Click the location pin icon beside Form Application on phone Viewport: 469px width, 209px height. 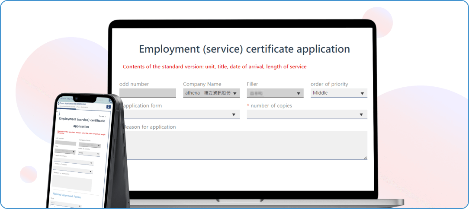point(59,104)
